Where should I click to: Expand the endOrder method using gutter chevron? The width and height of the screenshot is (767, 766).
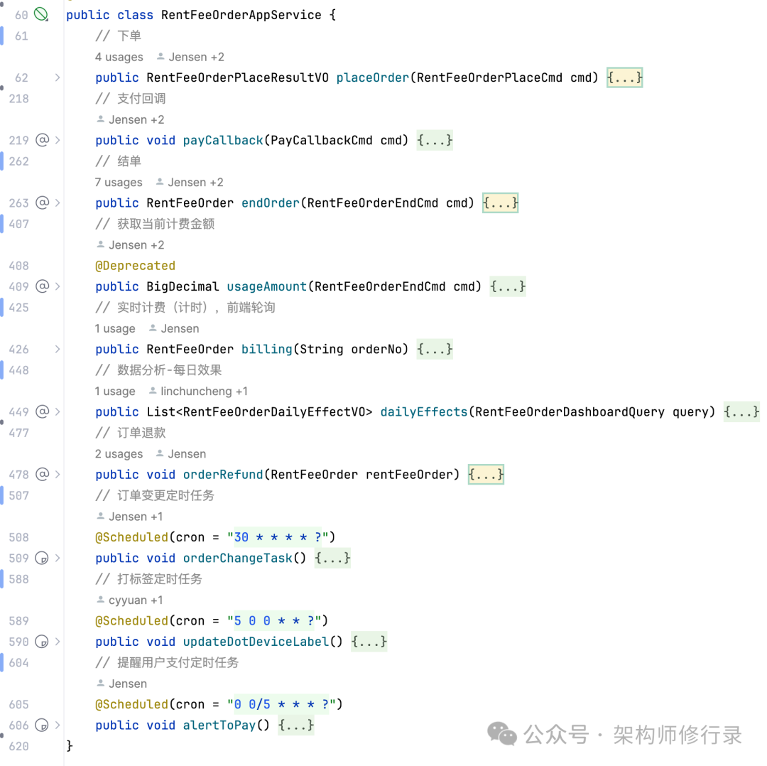click(58, 203)
